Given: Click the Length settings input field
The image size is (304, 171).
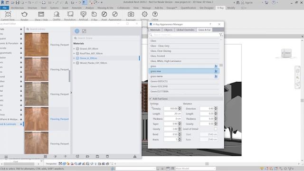Looking at the screenshot, I should tap(172, 114).
